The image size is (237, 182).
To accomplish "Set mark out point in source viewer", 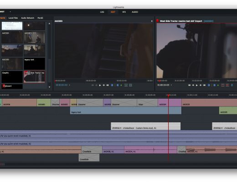I will click(x=118, y=85).
